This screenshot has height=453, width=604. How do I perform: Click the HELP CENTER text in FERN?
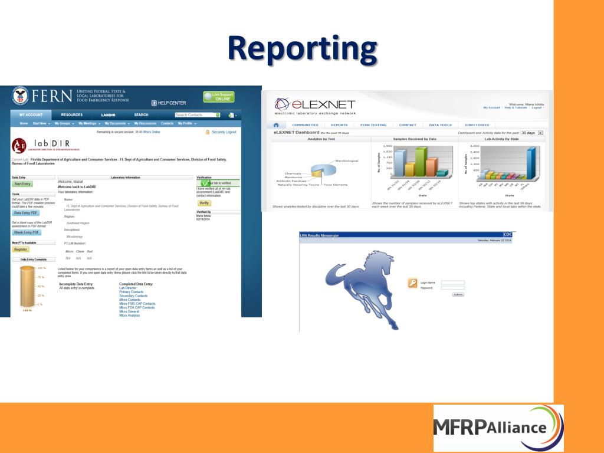(172, 103)
